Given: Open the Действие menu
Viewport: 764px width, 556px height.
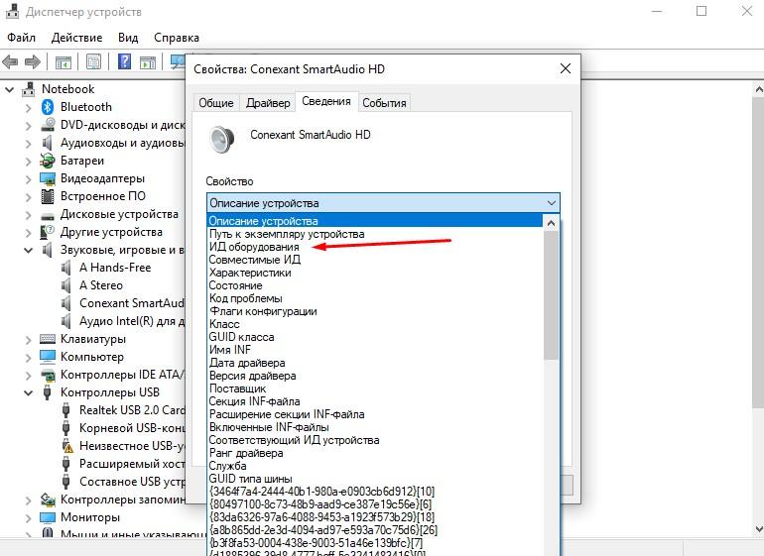Looking at the screenshot, I should (76, 37).
